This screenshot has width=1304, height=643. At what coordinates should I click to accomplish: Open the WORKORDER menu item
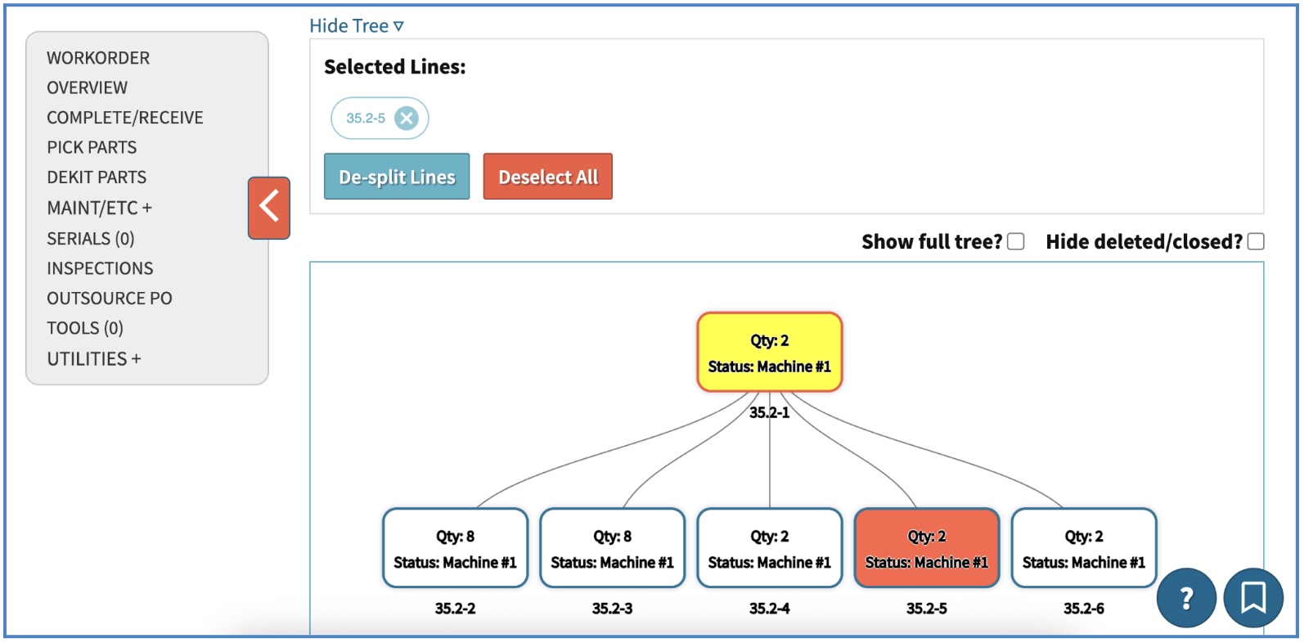point(98,58)
